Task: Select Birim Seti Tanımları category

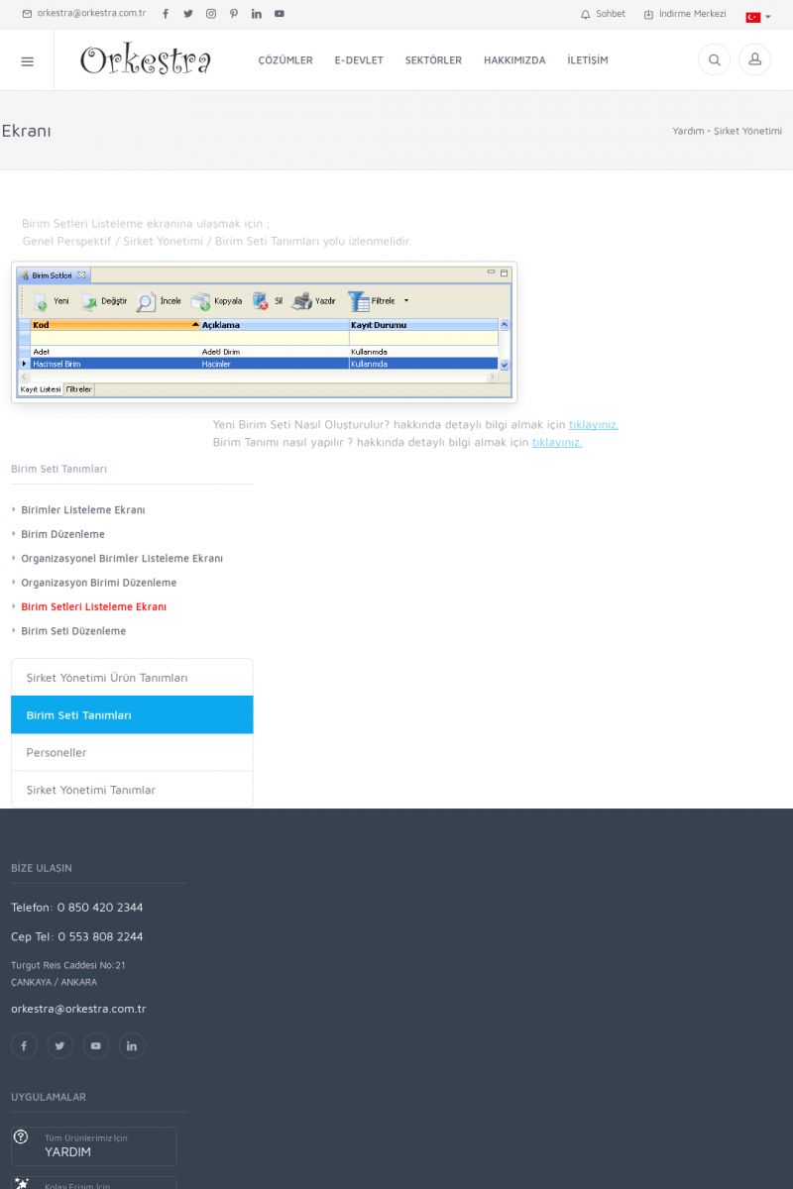Action: point(132,715)
